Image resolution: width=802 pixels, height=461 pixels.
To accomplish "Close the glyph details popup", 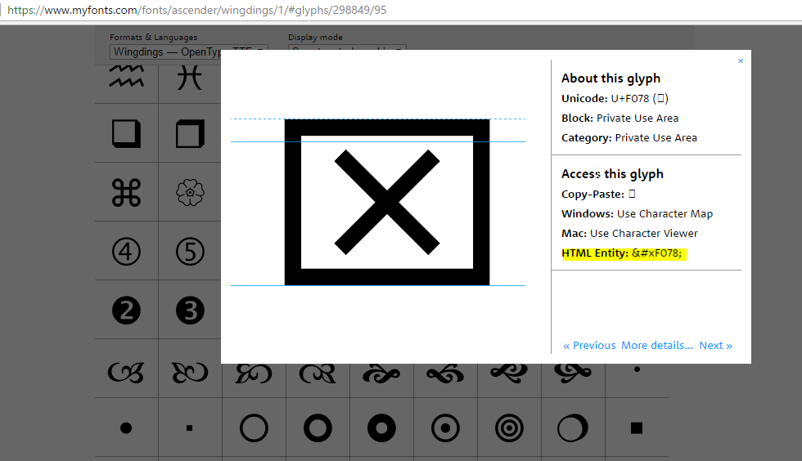I will (x=741, y=60).
